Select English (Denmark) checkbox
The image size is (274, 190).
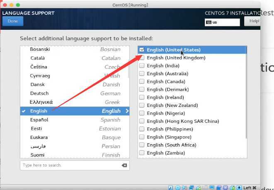click(x=142, y=89)
